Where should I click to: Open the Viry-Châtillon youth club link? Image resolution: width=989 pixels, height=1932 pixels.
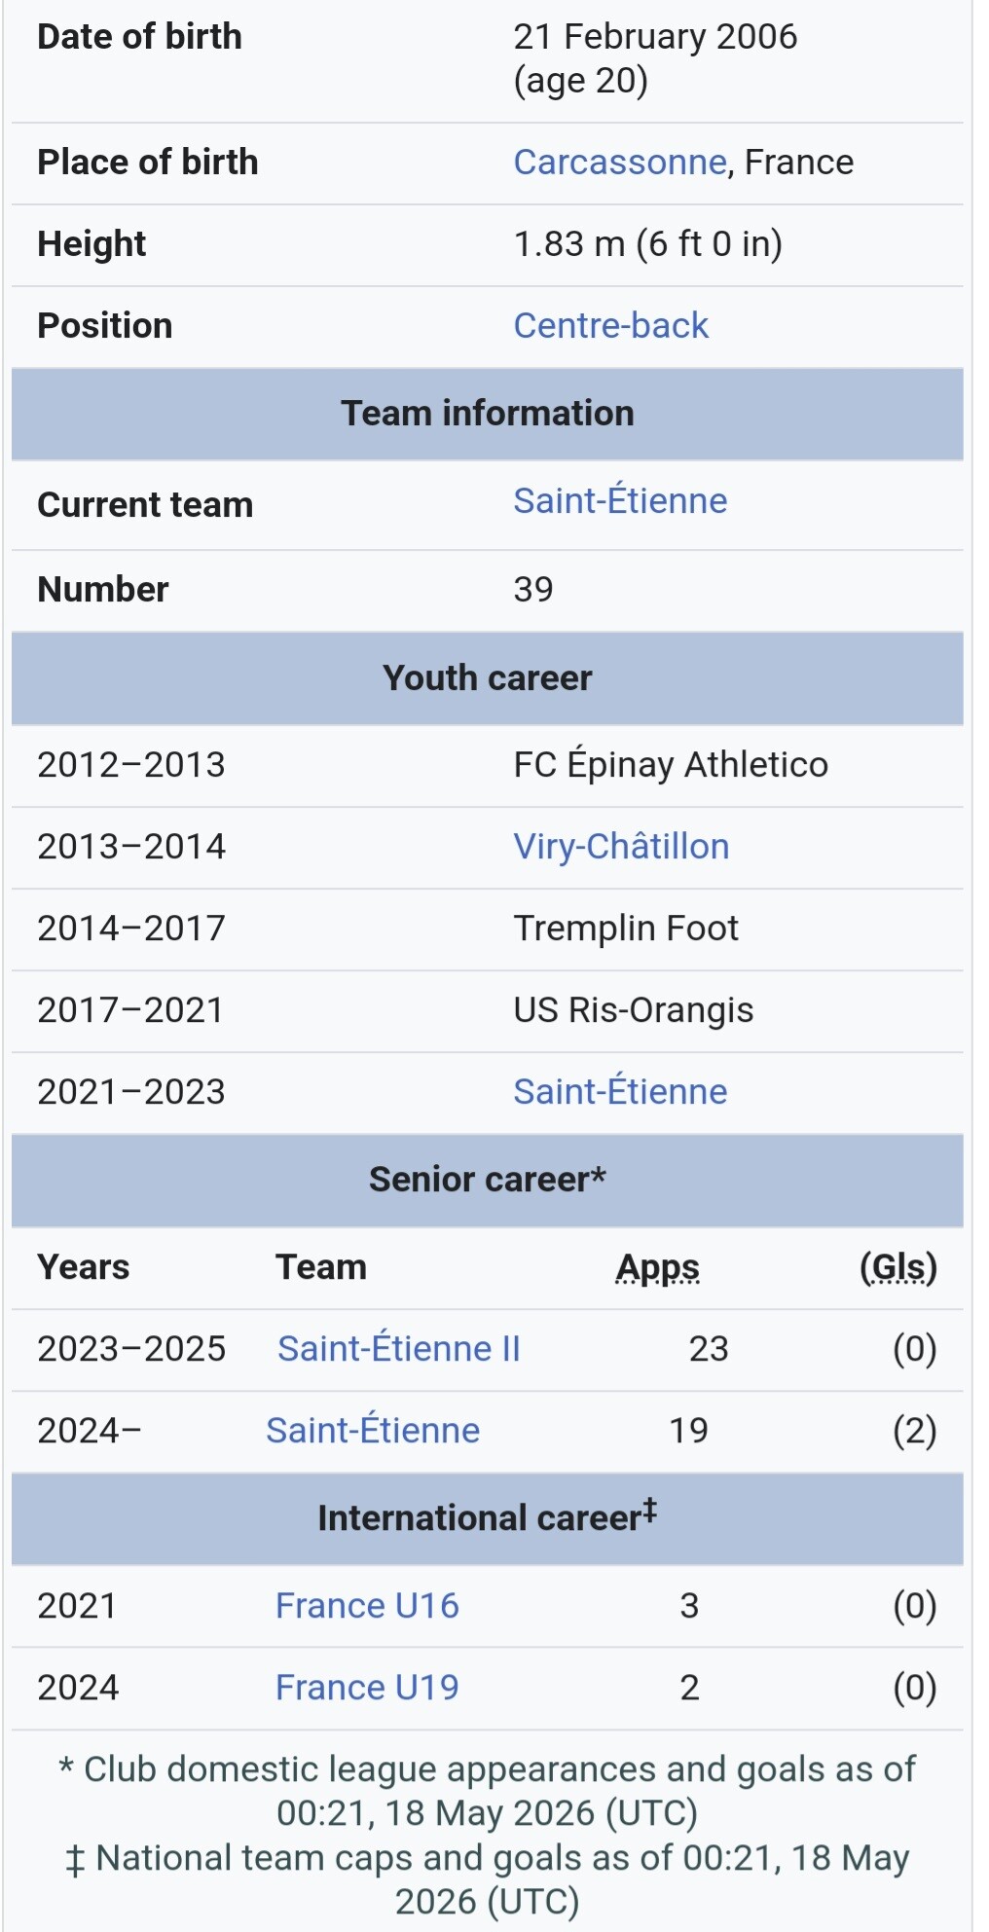(621, 846)
